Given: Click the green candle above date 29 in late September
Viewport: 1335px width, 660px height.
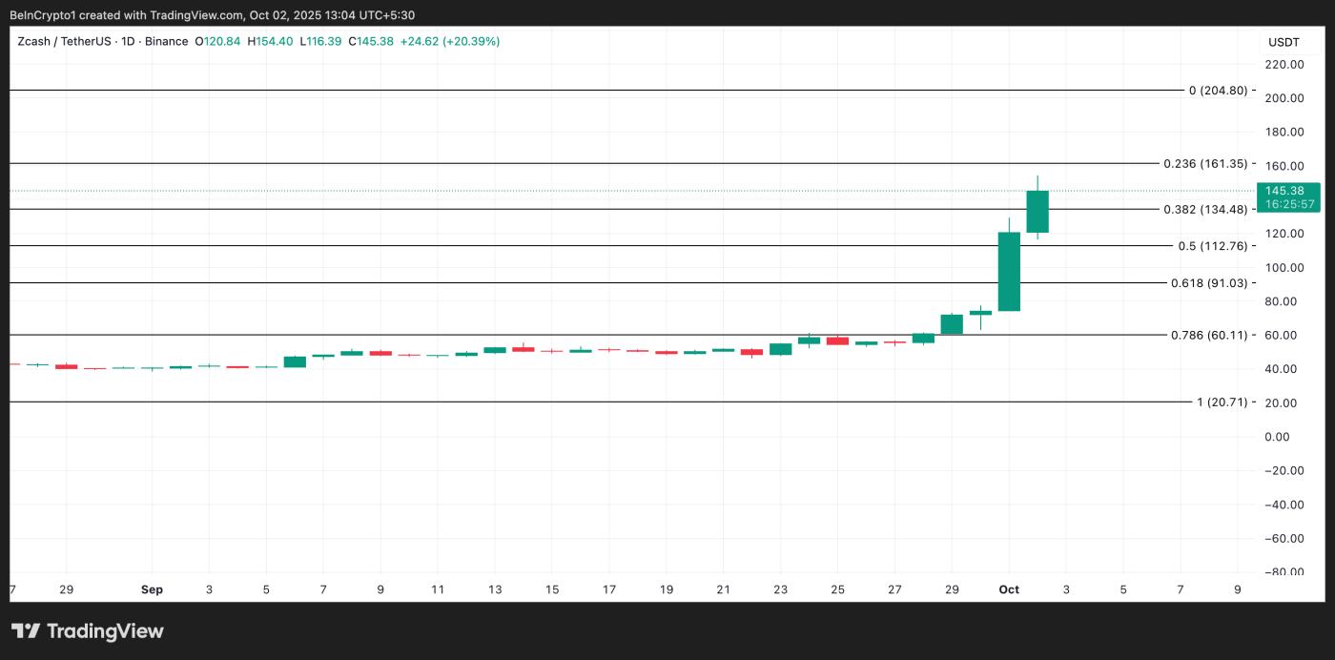Looking at the screenshot, I should (952, 324).
